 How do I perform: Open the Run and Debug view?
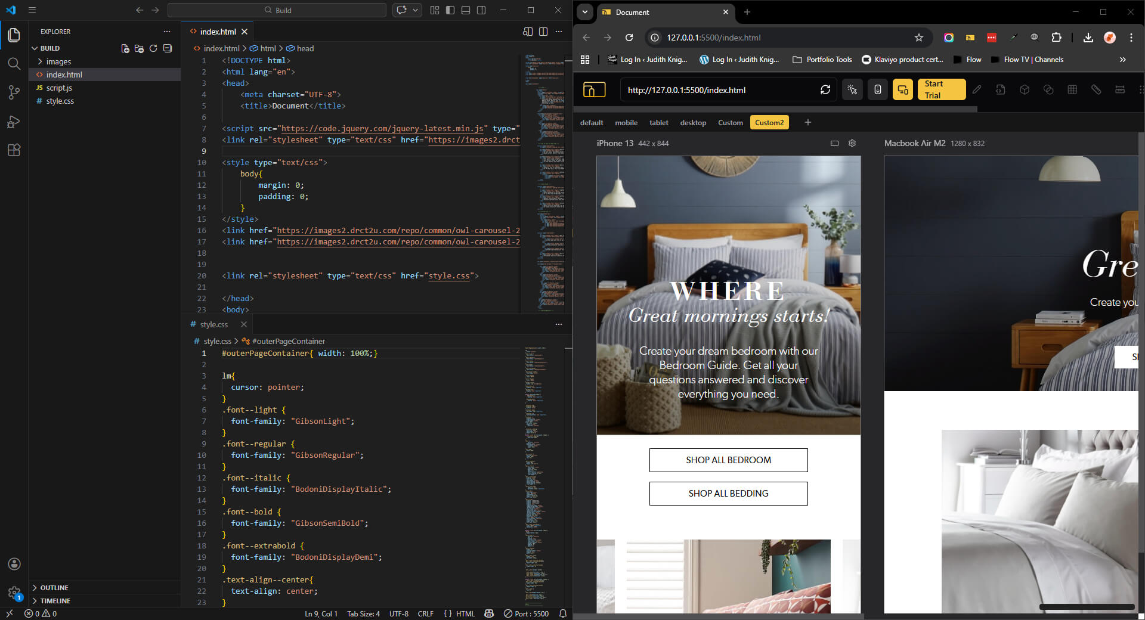pos(14,122)
